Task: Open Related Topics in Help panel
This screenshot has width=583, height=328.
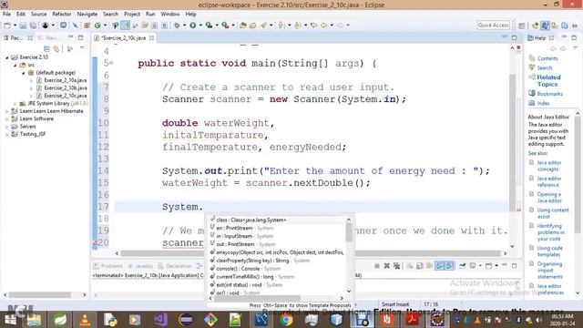Action: point(548,81)
